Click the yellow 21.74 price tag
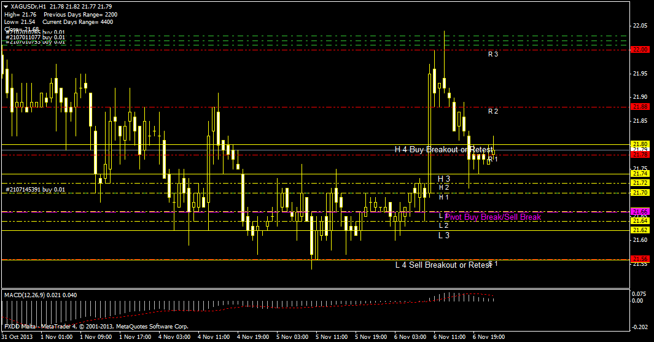Viewport: 654px width, 342px height. (x=640, y=174)
